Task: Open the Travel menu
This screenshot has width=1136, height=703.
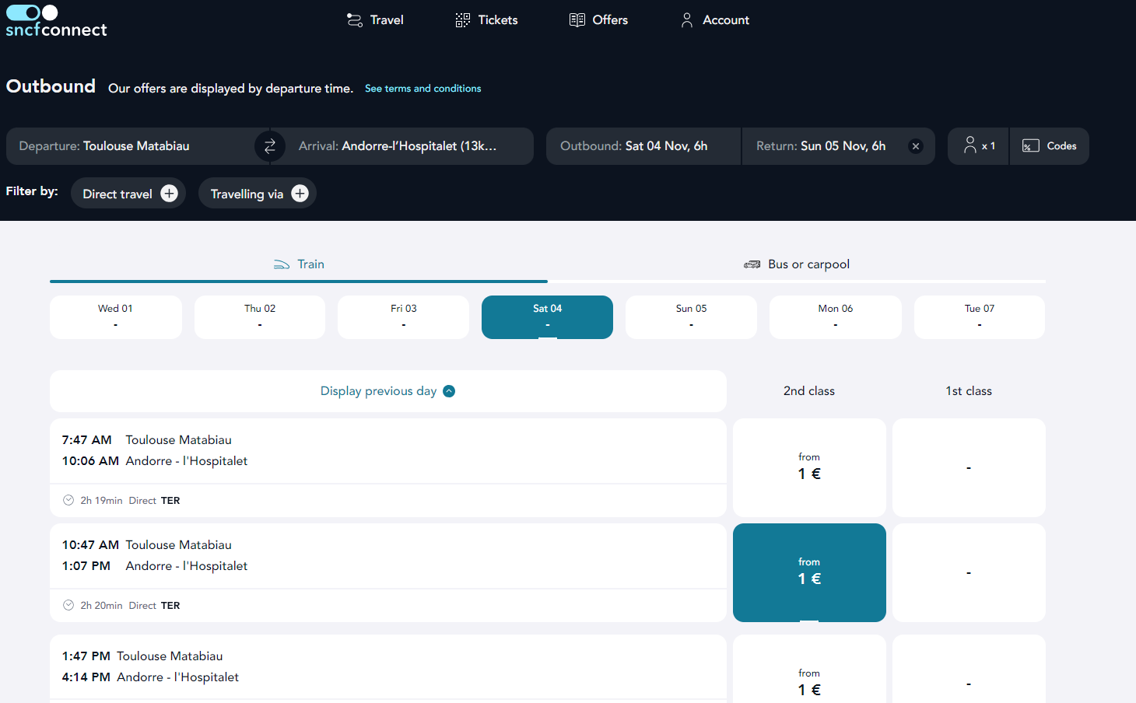Action: coord(375,20)
